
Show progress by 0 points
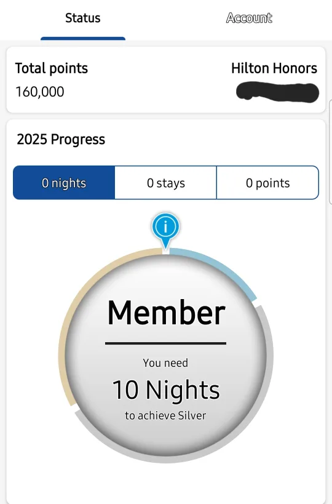pyautogui.click(x=268, y=183)
